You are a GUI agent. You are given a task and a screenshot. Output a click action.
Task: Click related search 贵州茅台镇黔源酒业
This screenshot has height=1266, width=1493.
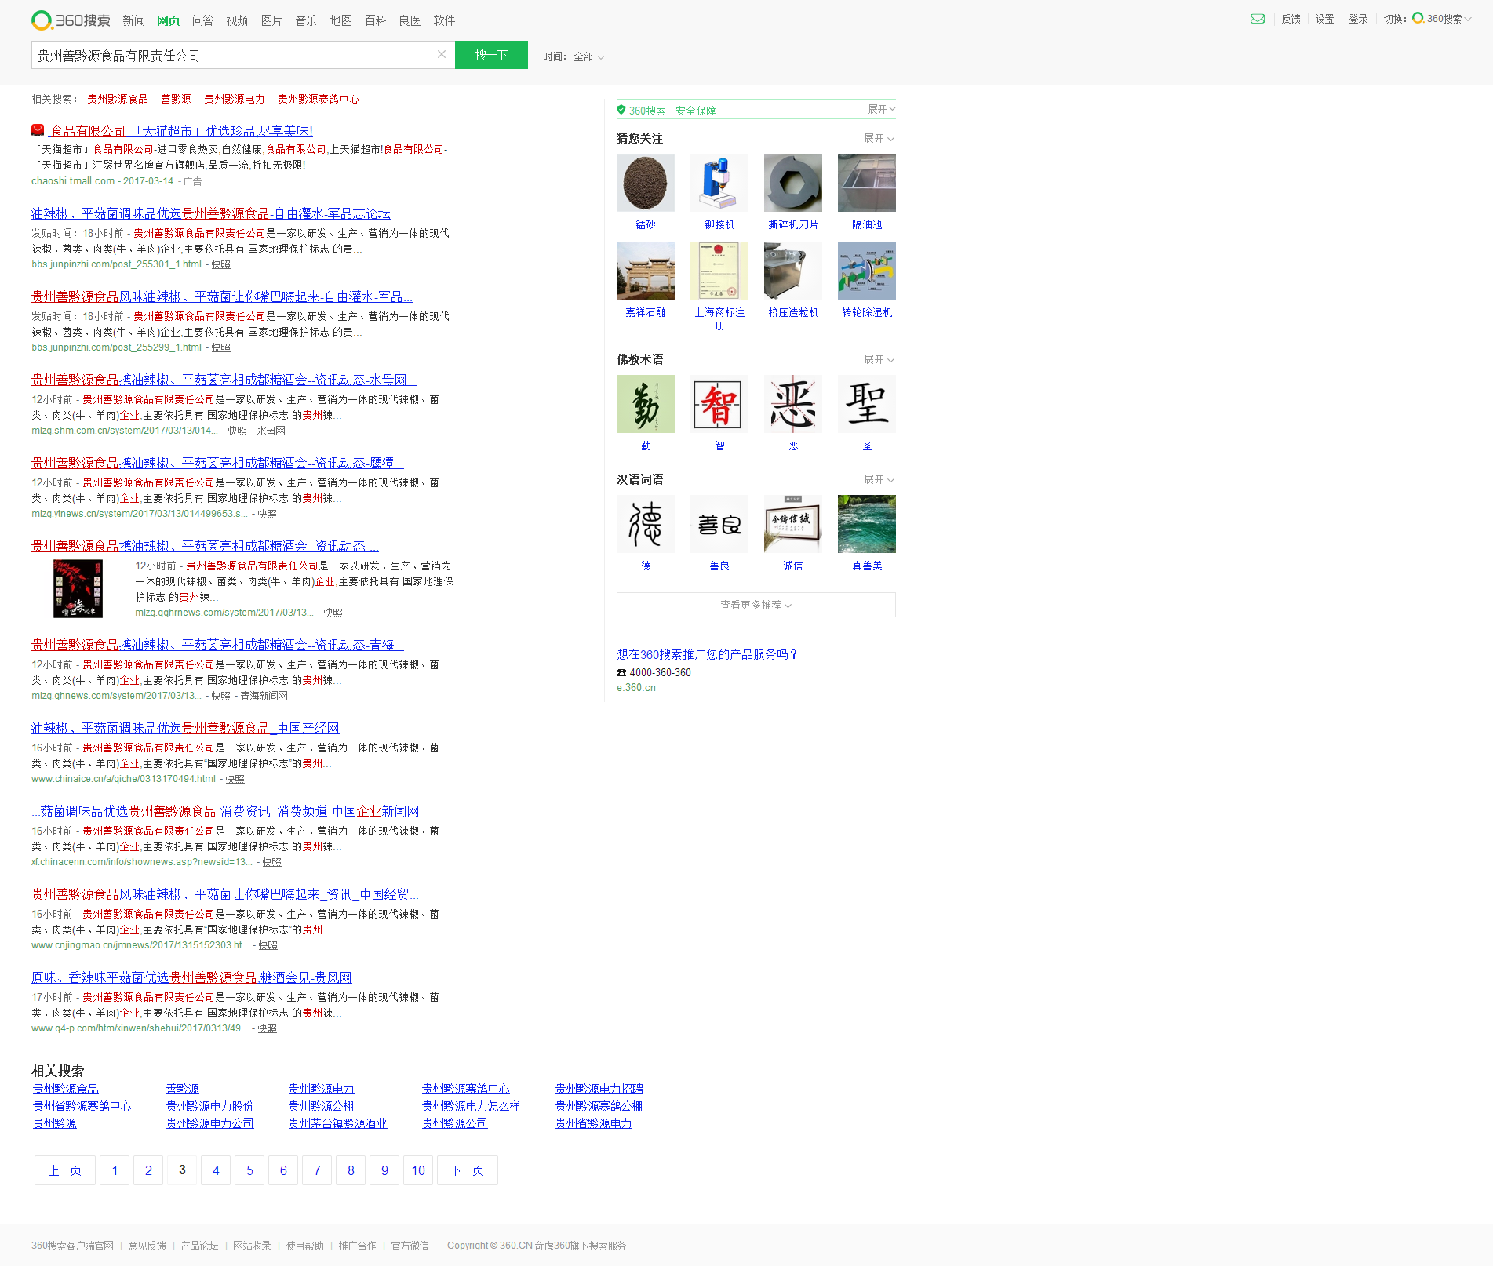point(337,1123)
